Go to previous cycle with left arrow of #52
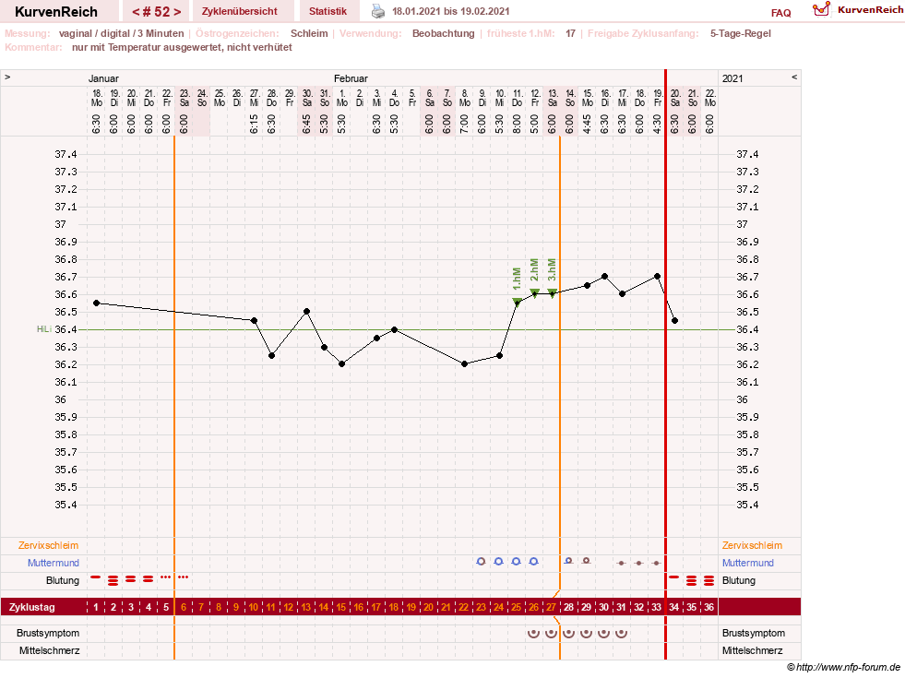 coord(135,12)
